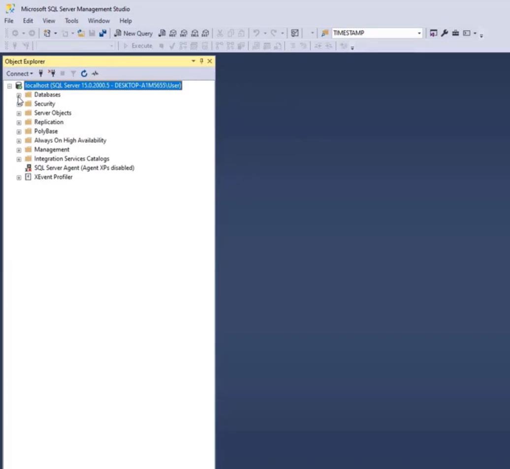Open an Analysis Services DAX Query
Viewport: 510px width, 469px height.
pos(206,33)
